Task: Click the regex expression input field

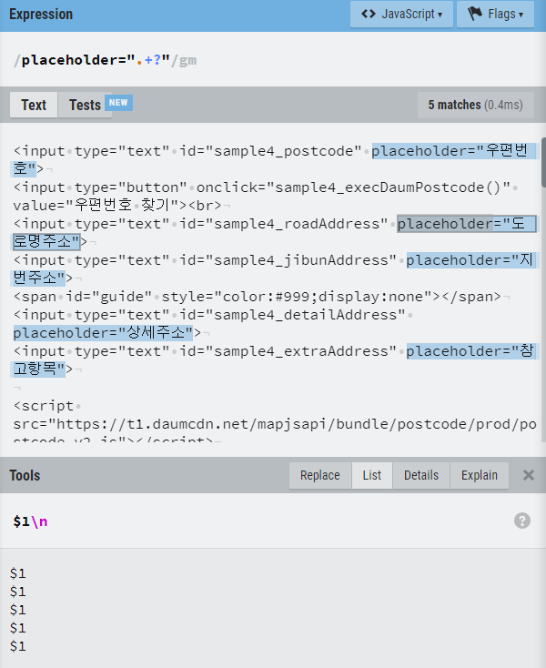Action: pyautogui.click(x=273, y=60)
